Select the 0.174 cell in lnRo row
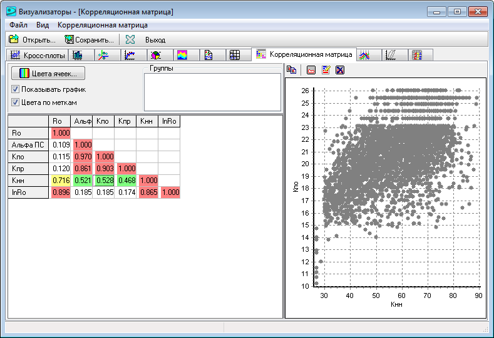 (x=126, y=192)
